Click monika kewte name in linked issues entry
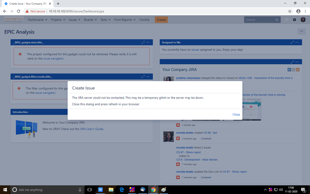Viewport: 310px width, 194px height. [x=185, y=148]
